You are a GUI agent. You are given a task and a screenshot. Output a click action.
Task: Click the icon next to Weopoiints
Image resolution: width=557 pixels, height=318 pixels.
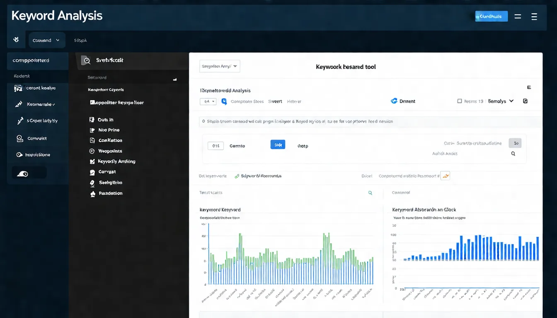coord(92,151)
